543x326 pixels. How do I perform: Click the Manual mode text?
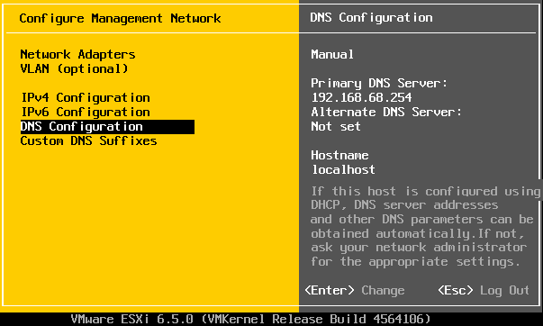(332, 54)
